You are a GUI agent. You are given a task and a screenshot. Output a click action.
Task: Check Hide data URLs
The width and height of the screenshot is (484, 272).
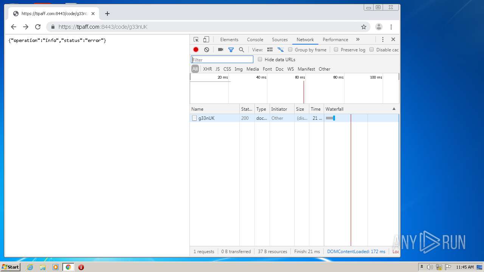click(260, 59)
